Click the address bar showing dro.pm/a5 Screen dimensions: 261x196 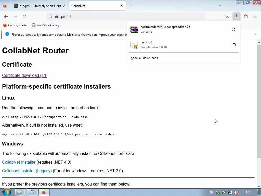126,17
